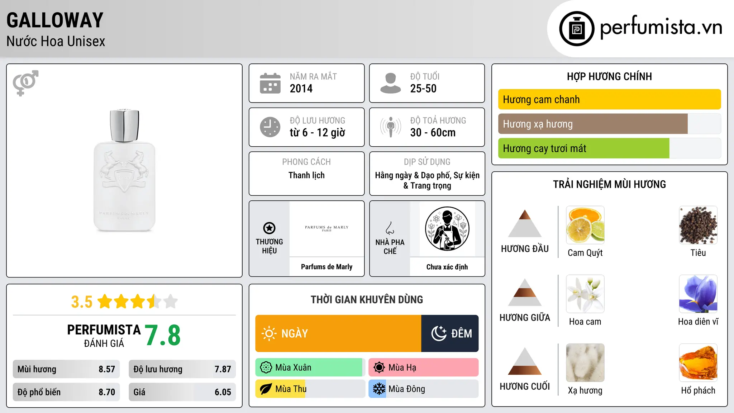Click the sillage value 30 - 60cm
Image resolution: width=734 pixels, height=413 pixels.
(x=433, y=133)
